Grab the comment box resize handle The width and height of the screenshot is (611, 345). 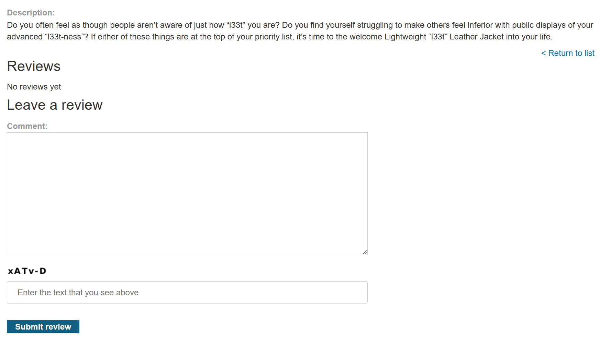[x=365, y=252]
